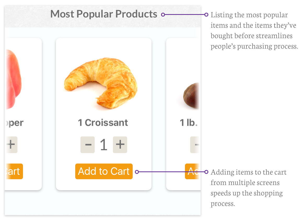
Task: Click the annotation text about adding items to cart
Action: pos(248,188)
